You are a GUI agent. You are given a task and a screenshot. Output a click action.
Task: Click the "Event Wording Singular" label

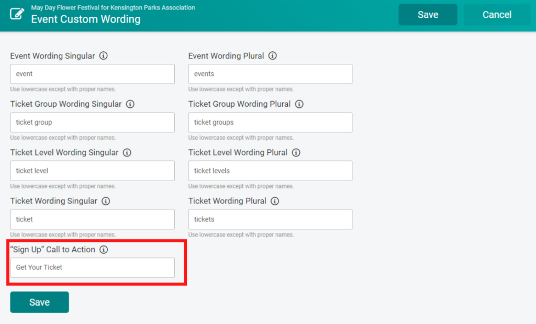[x=53, y=56]
